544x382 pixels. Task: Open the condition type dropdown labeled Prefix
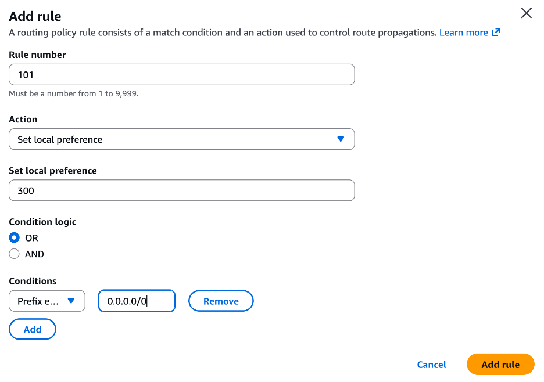[x=46, y=301]
